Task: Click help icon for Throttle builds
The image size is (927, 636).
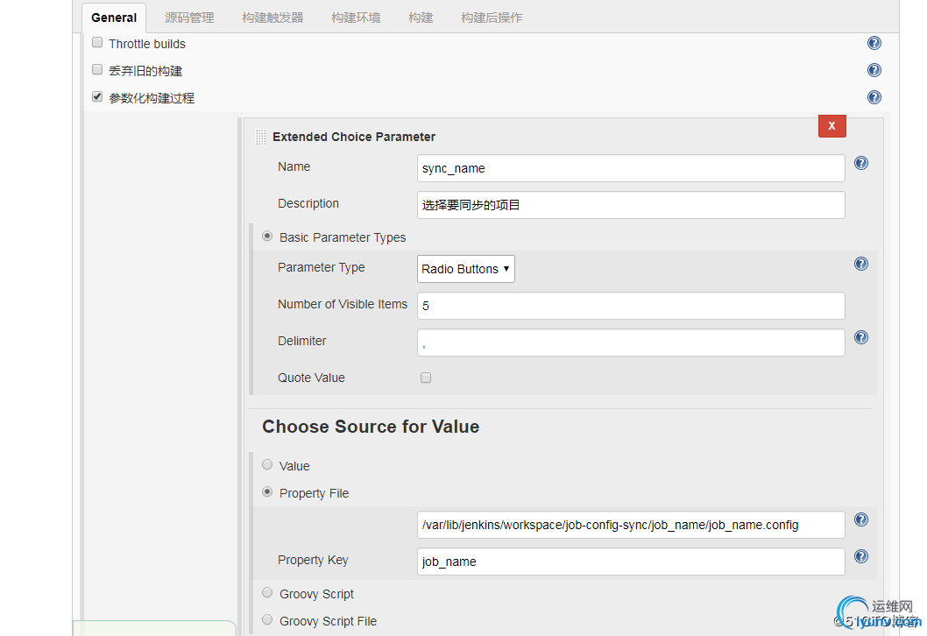Action: [874, 43]
